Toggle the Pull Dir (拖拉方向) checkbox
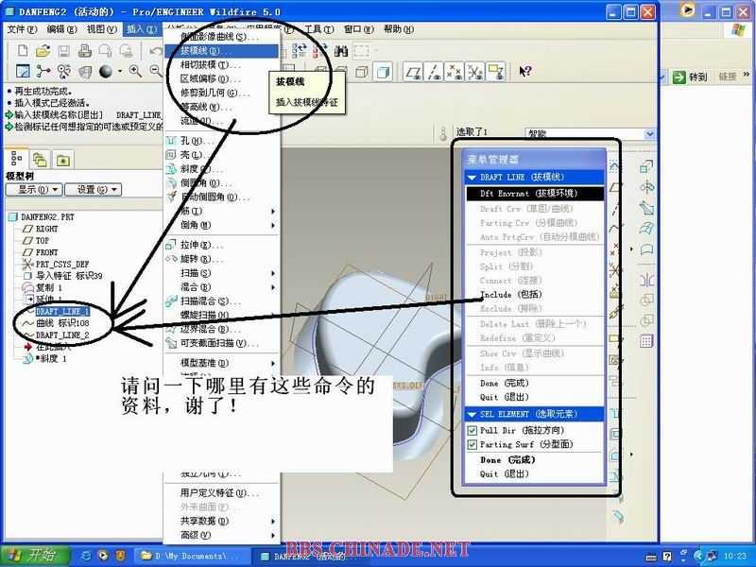This screenshot has height=567, width=756. [x=472, y=430]
